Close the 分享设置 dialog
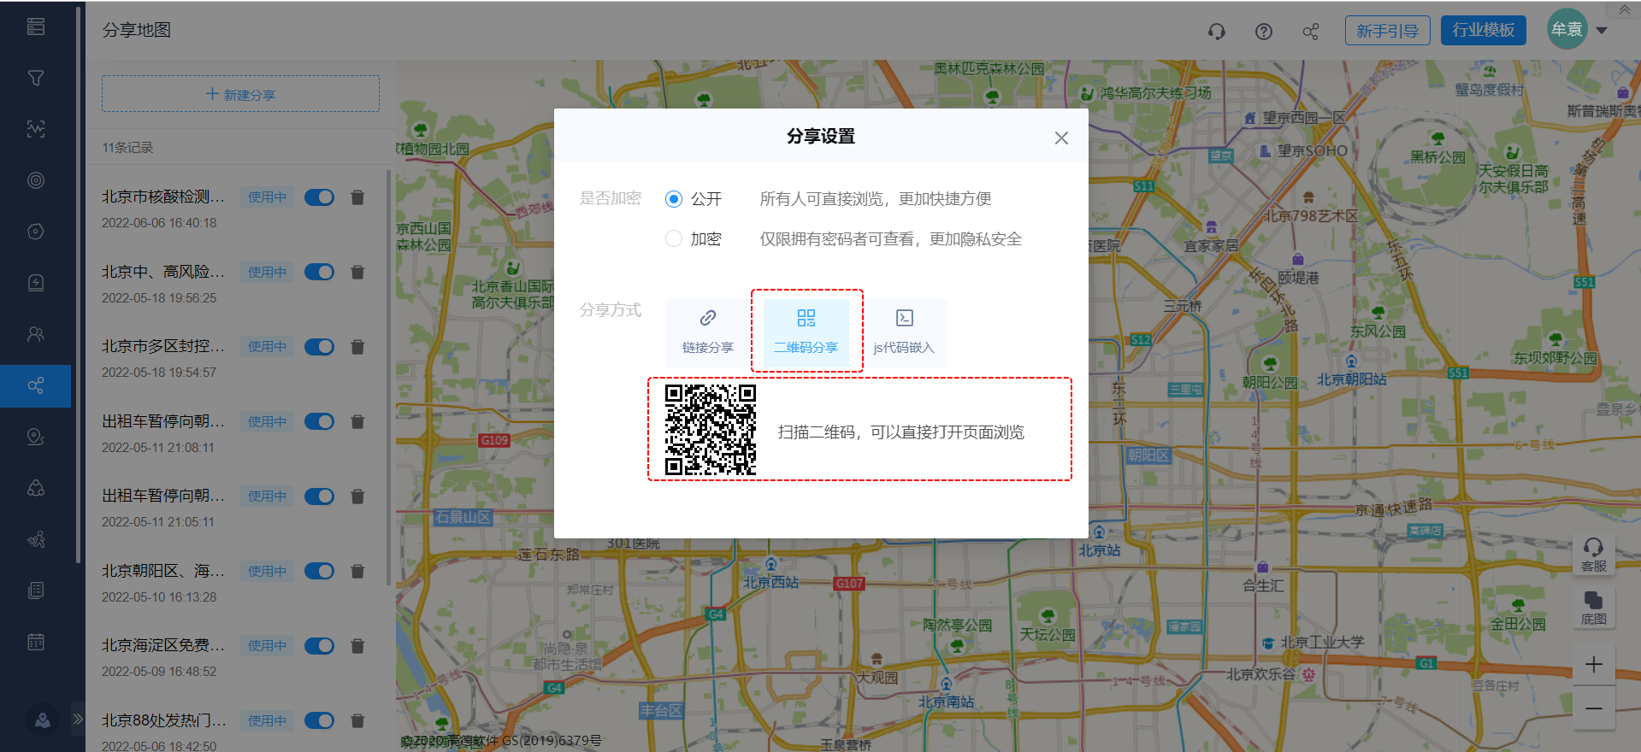This screenshot has height=752, width=1641. (x=1061, y=138)
